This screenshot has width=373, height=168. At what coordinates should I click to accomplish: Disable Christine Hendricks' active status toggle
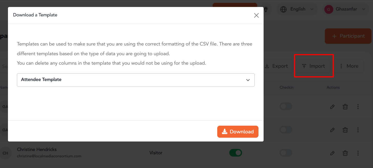coord(235,152)
